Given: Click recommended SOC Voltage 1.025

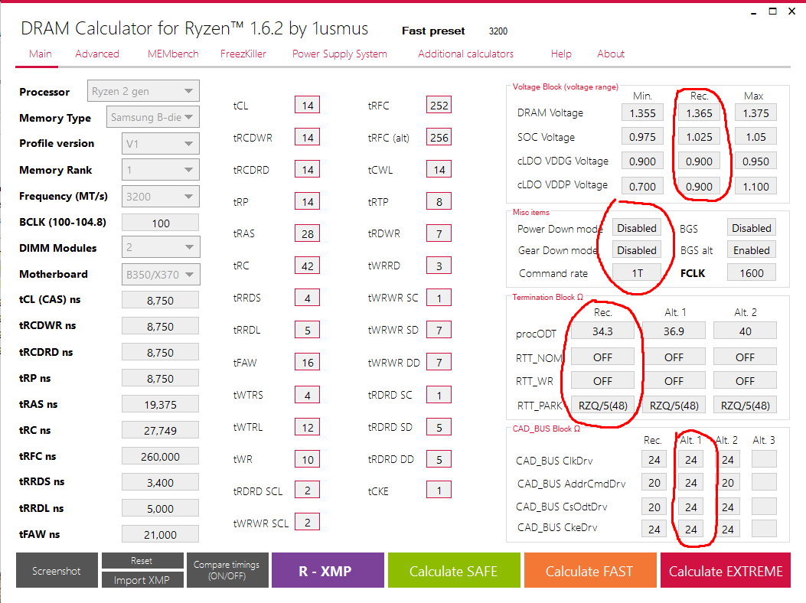Looking at the screenshot, I should pyautogui.click(x=699, y=137).
